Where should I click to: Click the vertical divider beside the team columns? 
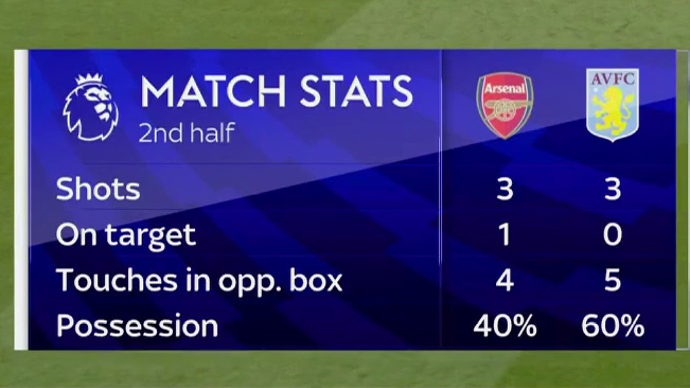click(x=441, y=199)
